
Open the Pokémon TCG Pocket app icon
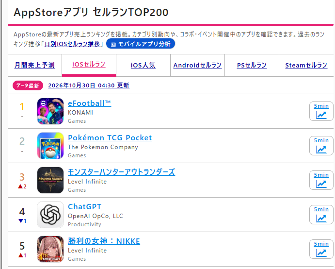pyautogui.click(x=50, y=146)
